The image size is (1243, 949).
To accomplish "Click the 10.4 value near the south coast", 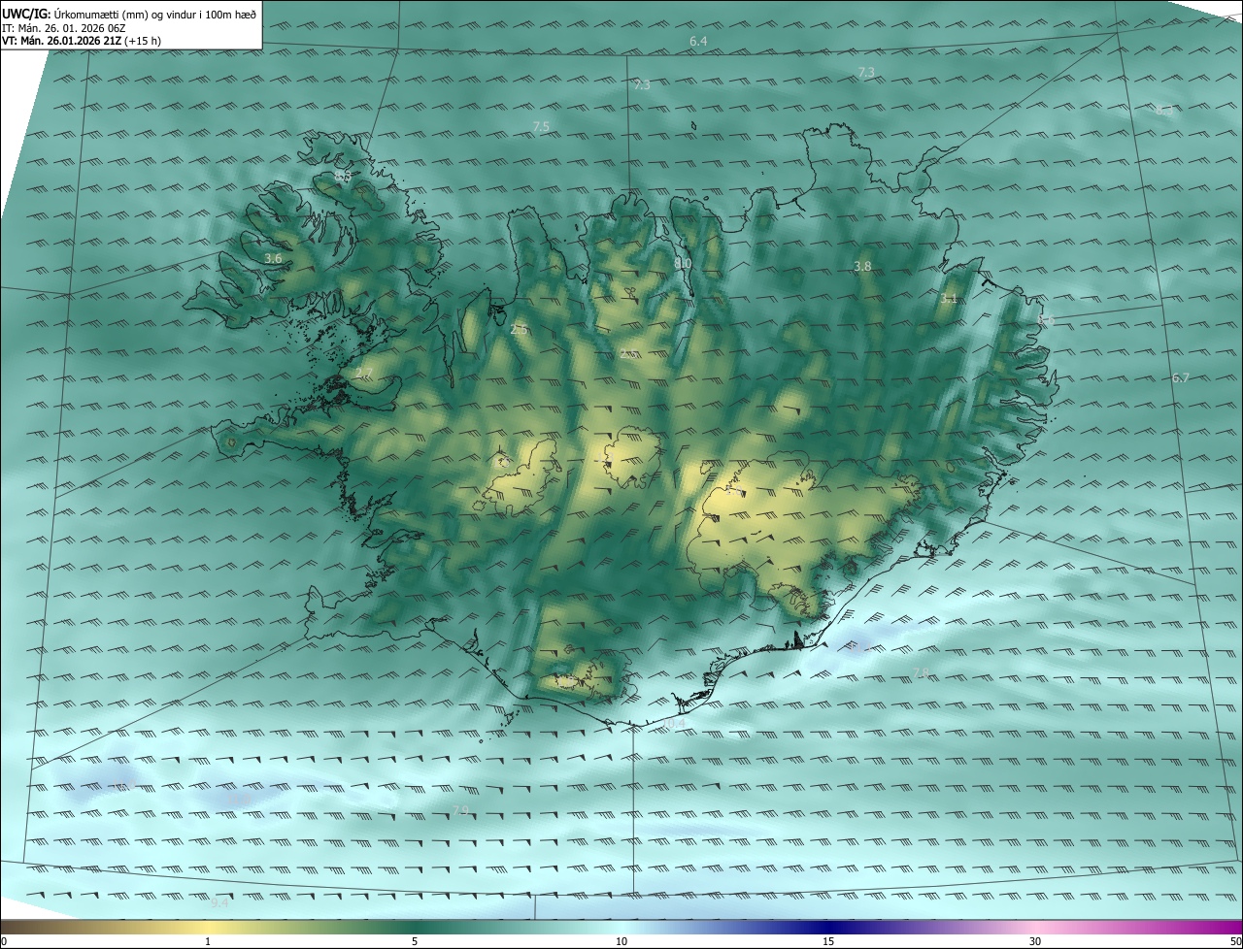I will (x=674, y=724).
